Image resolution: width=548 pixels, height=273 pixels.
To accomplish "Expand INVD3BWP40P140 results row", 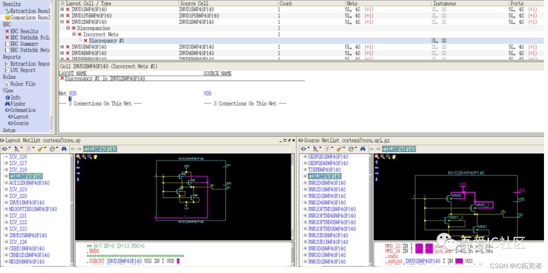I will tap(62, 47).
